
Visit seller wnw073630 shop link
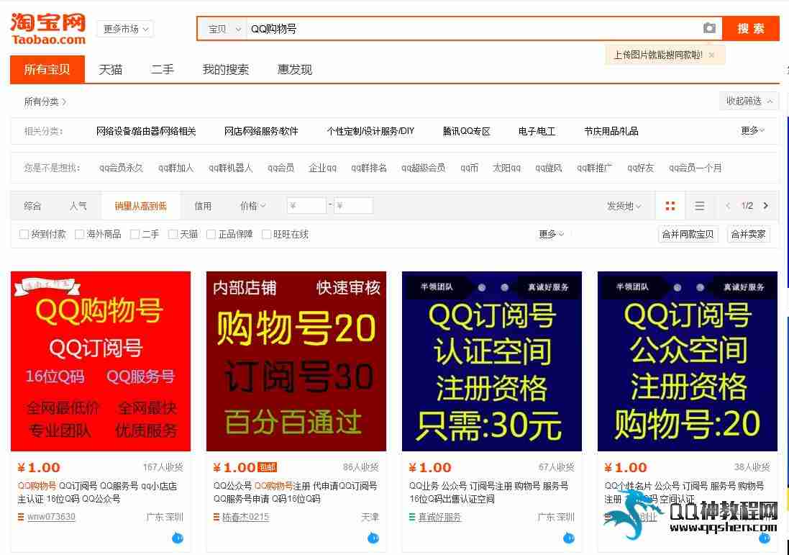[51, 517]
